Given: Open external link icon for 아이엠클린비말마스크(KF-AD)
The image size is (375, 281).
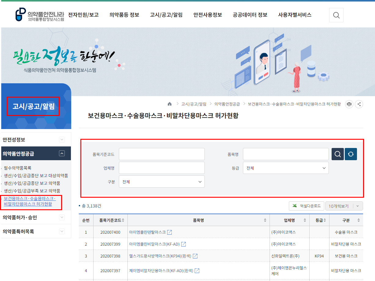Looking at the screenshot, I should tap(184, 244).
